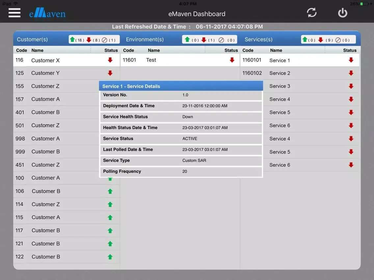The height and width of the screenshot is (280, 374).
Task: Click the Version No. 1.0 value
Action: coord(185,95)
